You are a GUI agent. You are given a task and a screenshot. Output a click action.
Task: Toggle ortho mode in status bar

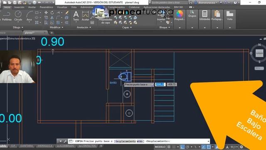pos(182,147)
